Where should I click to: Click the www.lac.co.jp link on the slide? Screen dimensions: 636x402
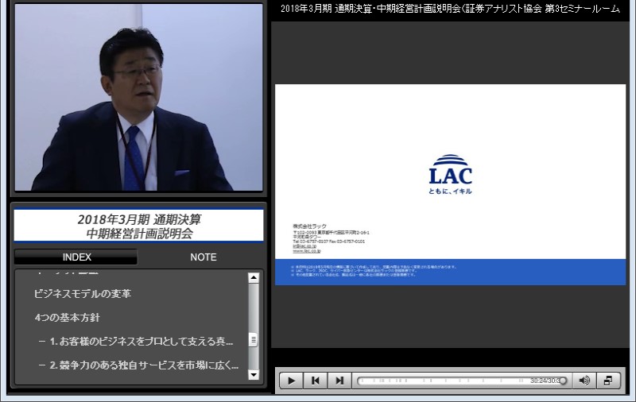point(307,250)
